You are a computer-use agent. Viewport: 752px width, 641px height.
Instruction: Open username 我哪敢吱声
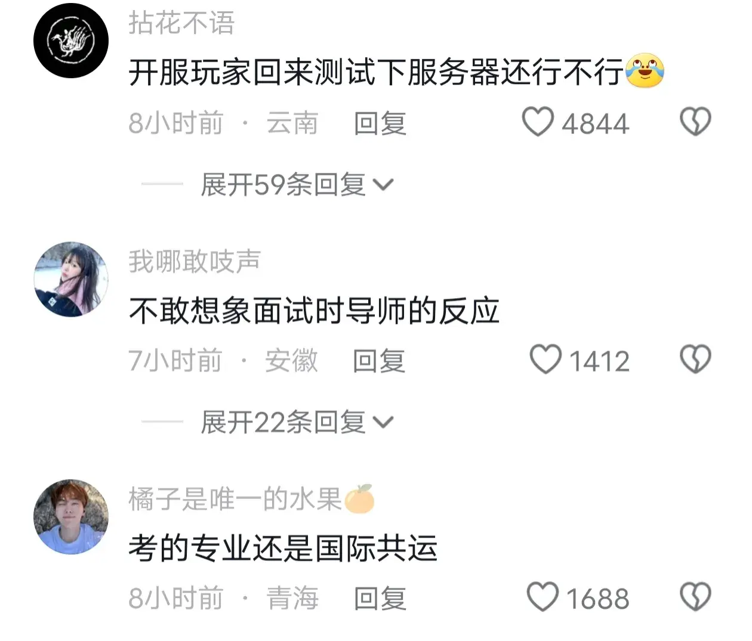click(195, 261)
